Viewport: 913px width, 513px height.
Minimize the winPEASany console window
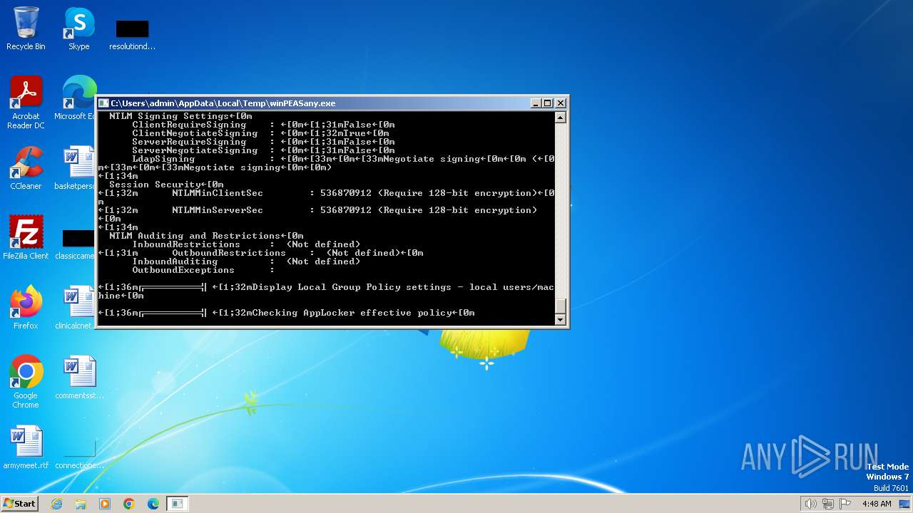536,103
